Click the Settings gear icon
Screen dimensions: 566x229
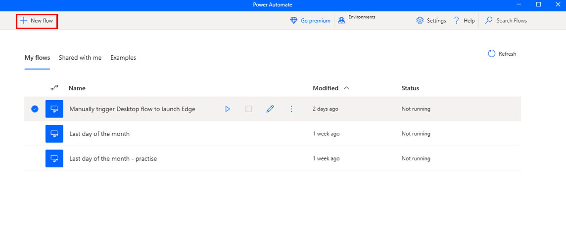click(420, 21)
